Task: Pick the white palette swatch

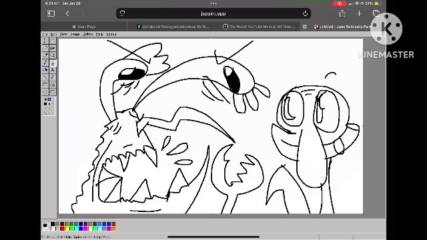Action: coord(53,229)
